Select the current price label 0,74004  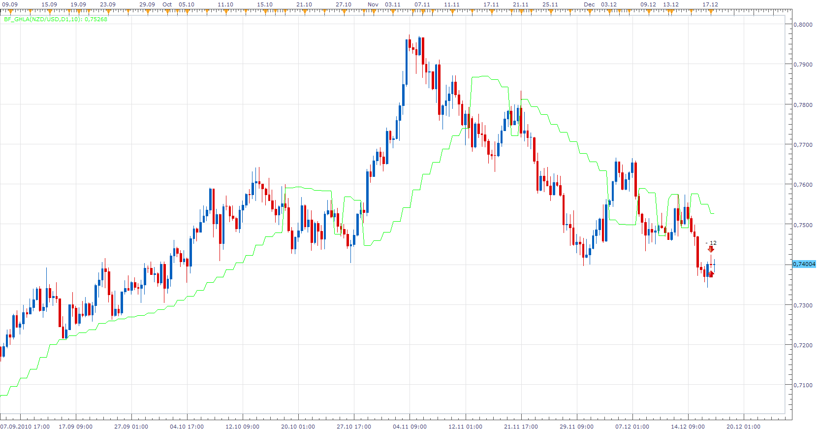804,264
